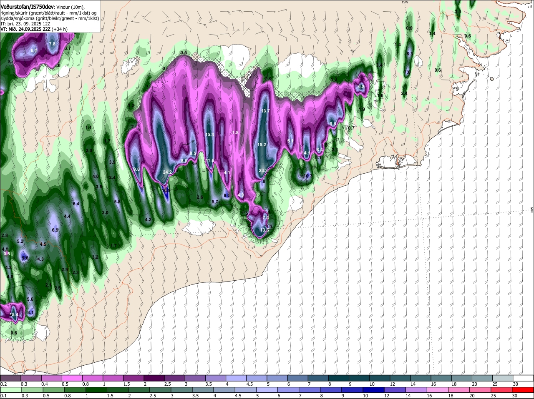This screenshot has height=399, width=534.
Task: Click the dark teal snow swatch starting at 10
Action: tap(380, 378)
